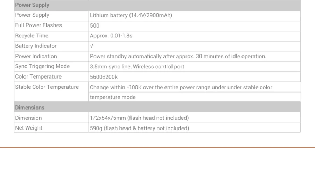The width and height of the screenshot is (315, 191).
Task: Click the Full Power Flashes label
Action: point(38,25)
